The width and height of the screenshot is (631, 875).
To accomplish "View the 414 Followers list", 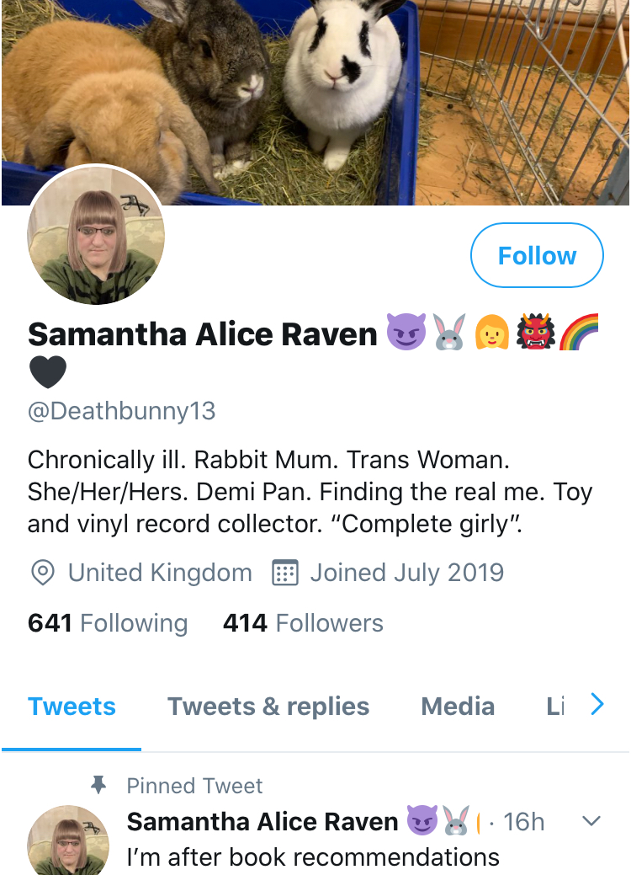I will pyautogui.click(x=303, y=623).
